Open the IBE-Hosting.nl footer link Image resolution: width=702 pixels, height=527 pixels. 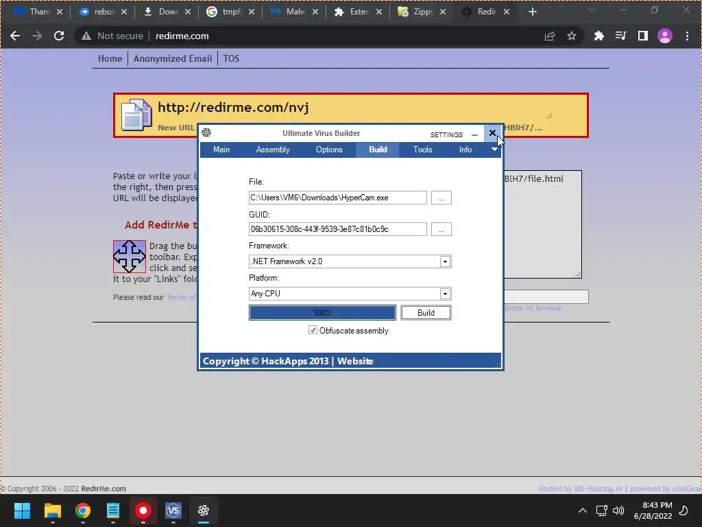coord(580,489)
